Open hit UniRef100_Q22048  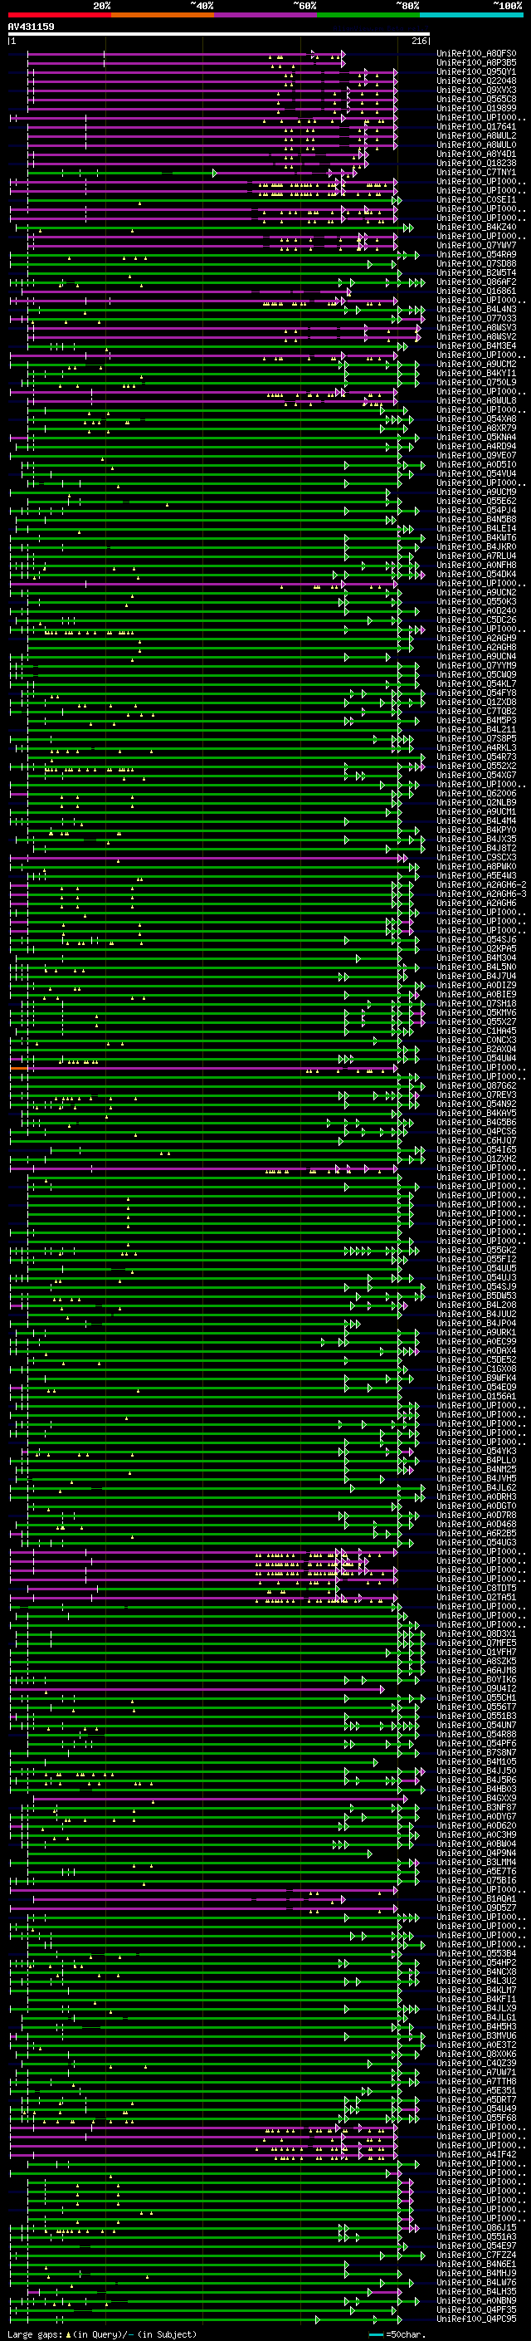point(476,81)
